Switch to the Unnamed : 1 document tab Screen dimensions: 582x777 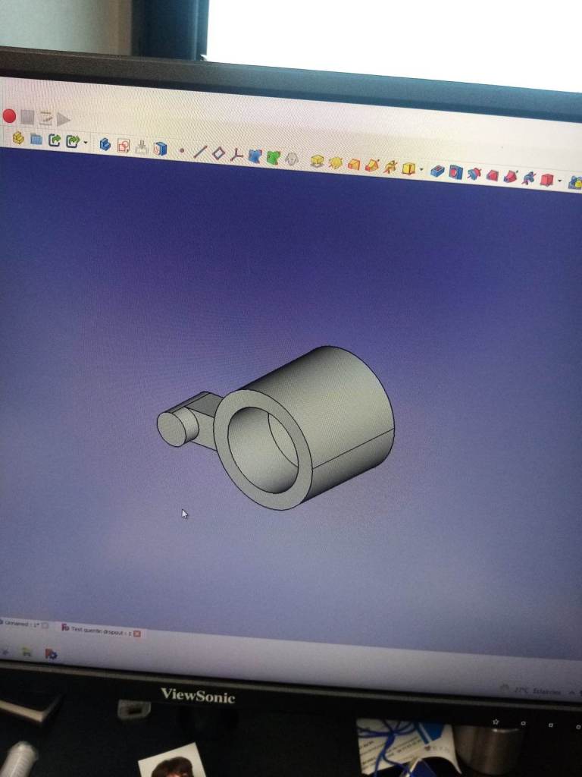tap(23, 624)
